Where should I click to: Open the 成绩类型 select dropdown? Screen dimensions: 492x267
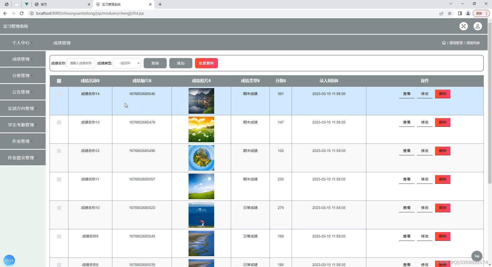tap(127, 63)
